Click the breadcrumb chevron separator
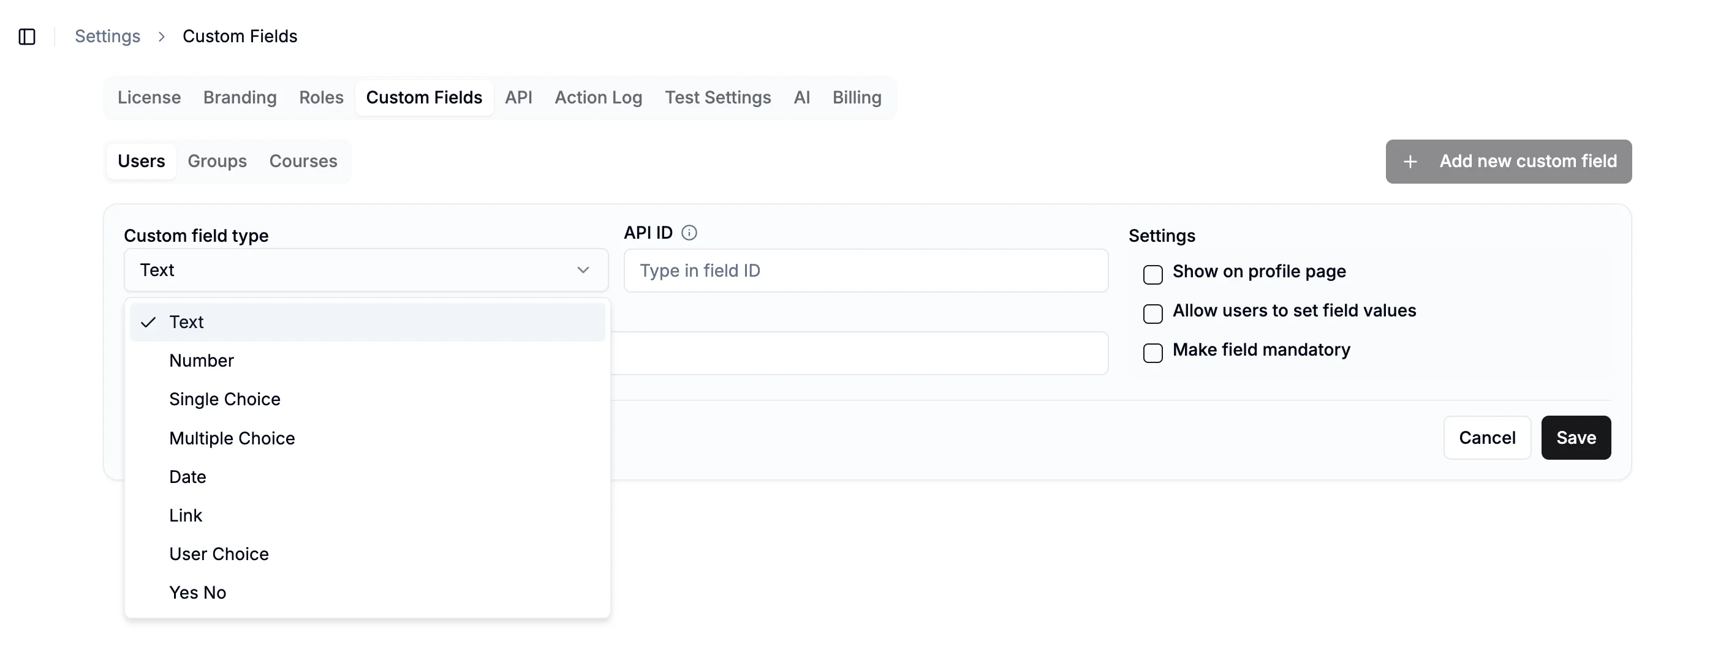The width and height of the screenshot is (1718, 666). (x=161, y=37)
